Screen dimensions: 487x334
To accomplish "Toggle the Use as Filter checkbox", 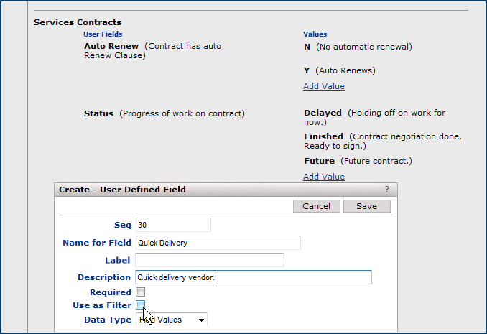I will pos(141,305).
